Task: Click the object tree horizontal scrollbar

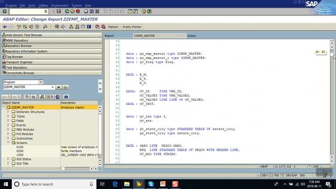Action: [x=75, y=169]
